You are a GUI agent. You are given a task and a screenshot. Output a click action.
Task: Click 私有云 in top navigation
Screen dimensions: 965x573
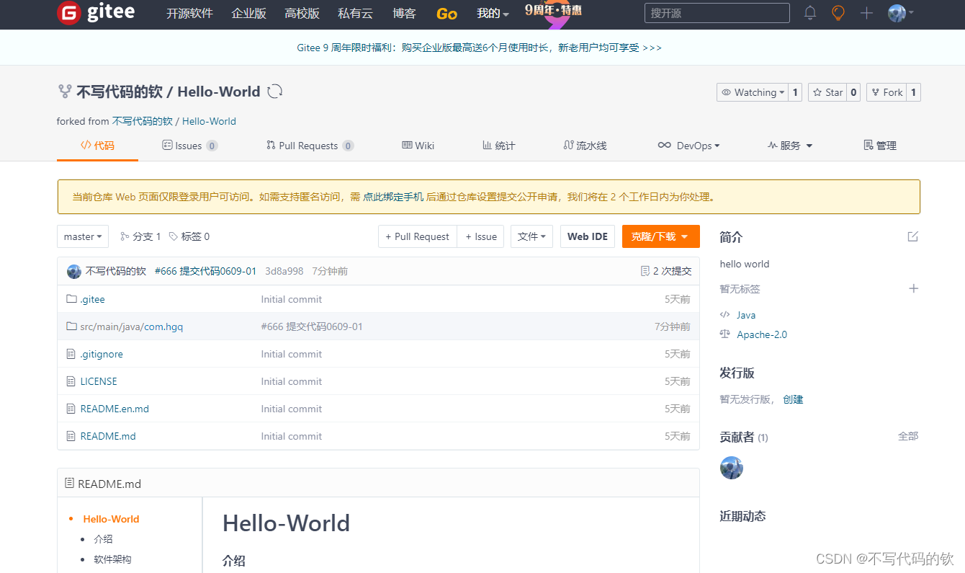[x=355, y=14]
